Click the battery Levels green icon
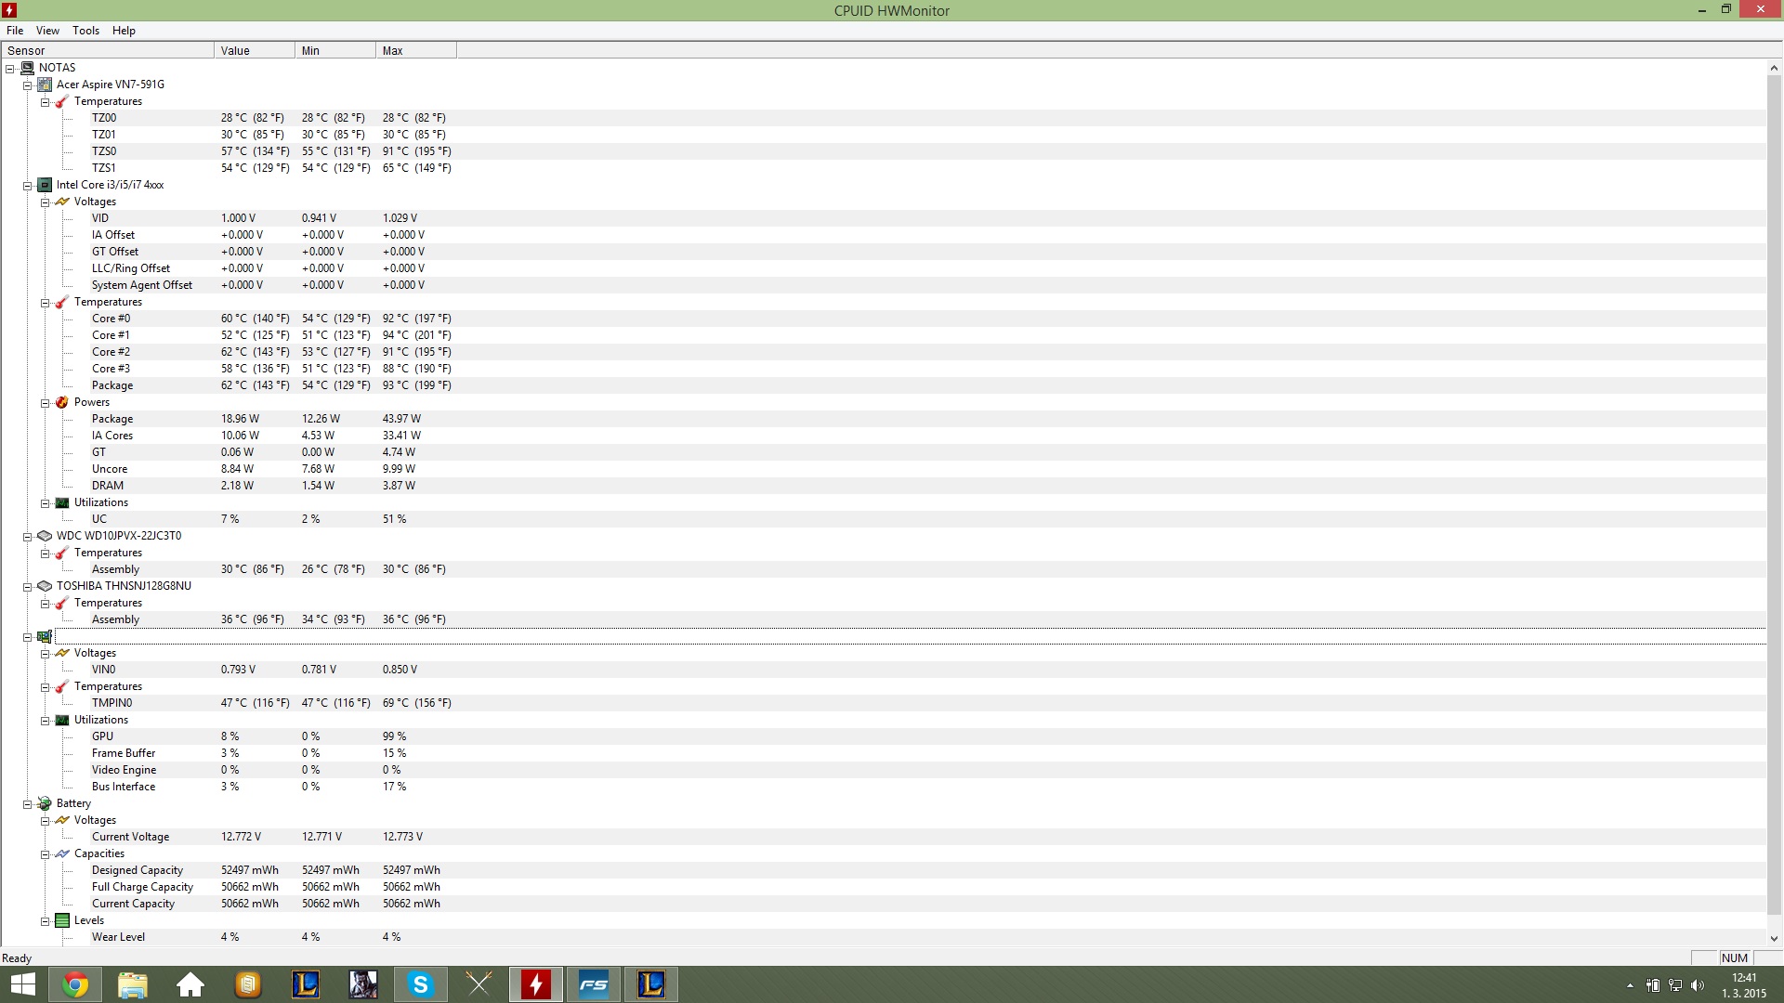 [62, 920]
